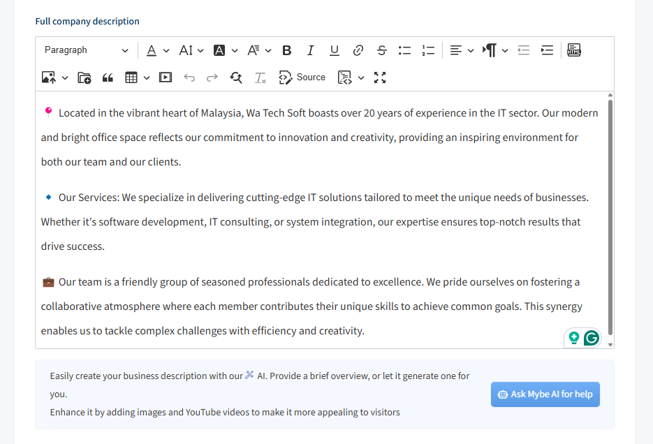Click the editor vertical scrollbar thumb
Screen dimensions: 653x444
pos(610,217)
